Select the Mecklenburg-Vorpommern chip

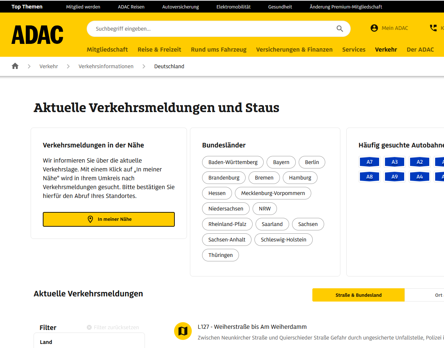pos(273,193)
